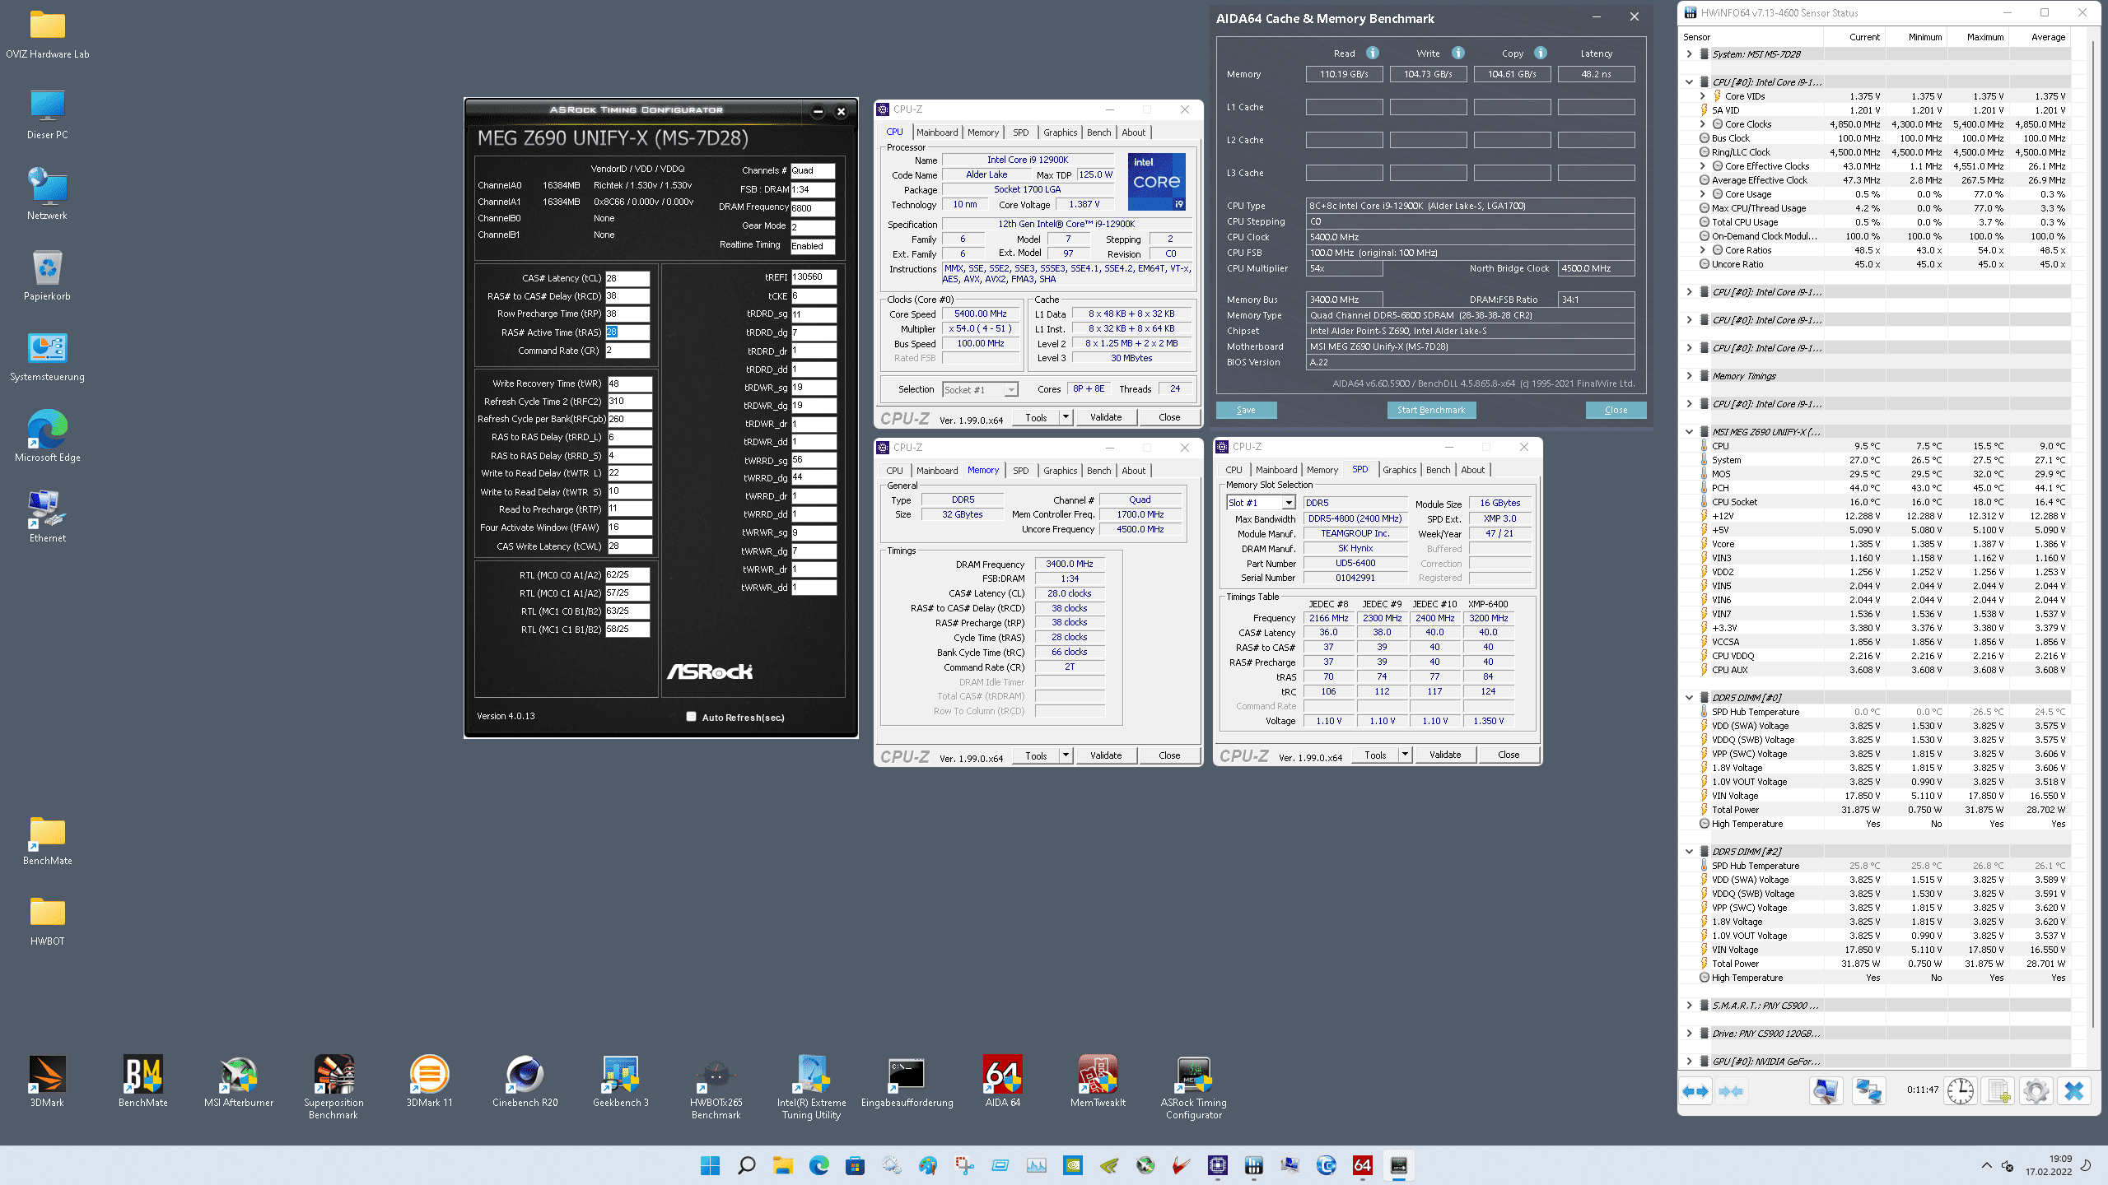Open HWBOTx265 Benchmark shortcut
Screen dimensions: 2108x1185
pos(716,1088)
